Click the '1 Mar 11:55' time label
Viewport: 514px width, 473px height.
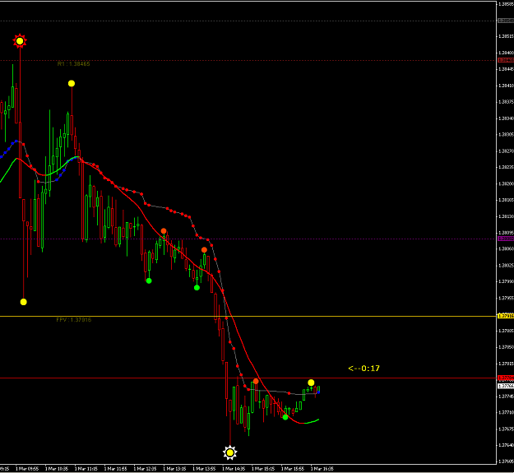point(116,469)
